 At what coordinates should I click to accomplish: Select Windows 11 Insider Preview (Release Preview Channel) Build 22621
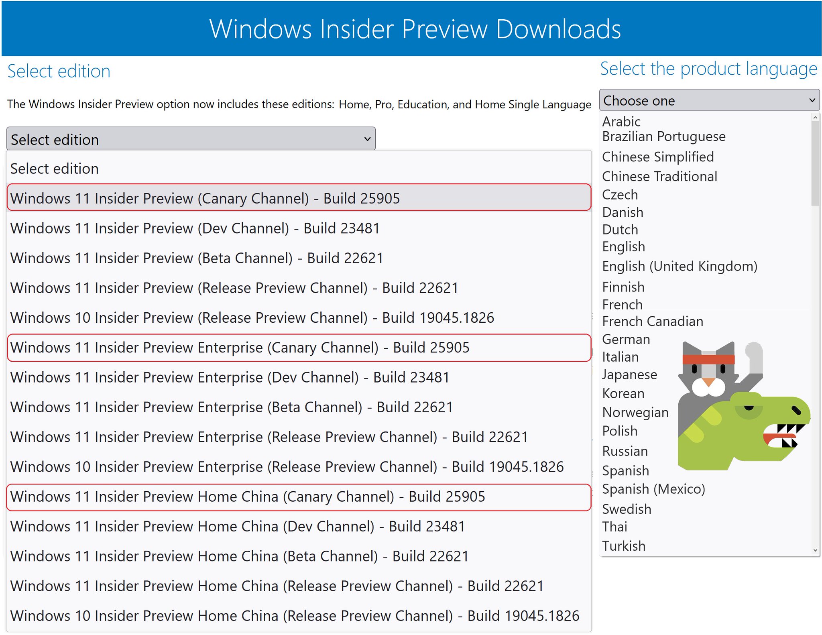pyautogui.click(x=299, y=287)
